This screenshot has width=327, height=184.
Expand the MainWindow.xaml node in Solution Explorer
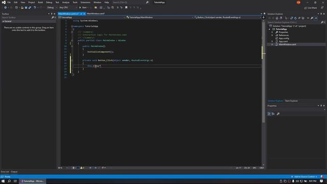pos(272,44)
